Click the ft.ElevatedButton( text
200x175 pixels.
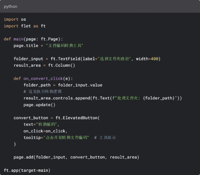pos(78,118)
